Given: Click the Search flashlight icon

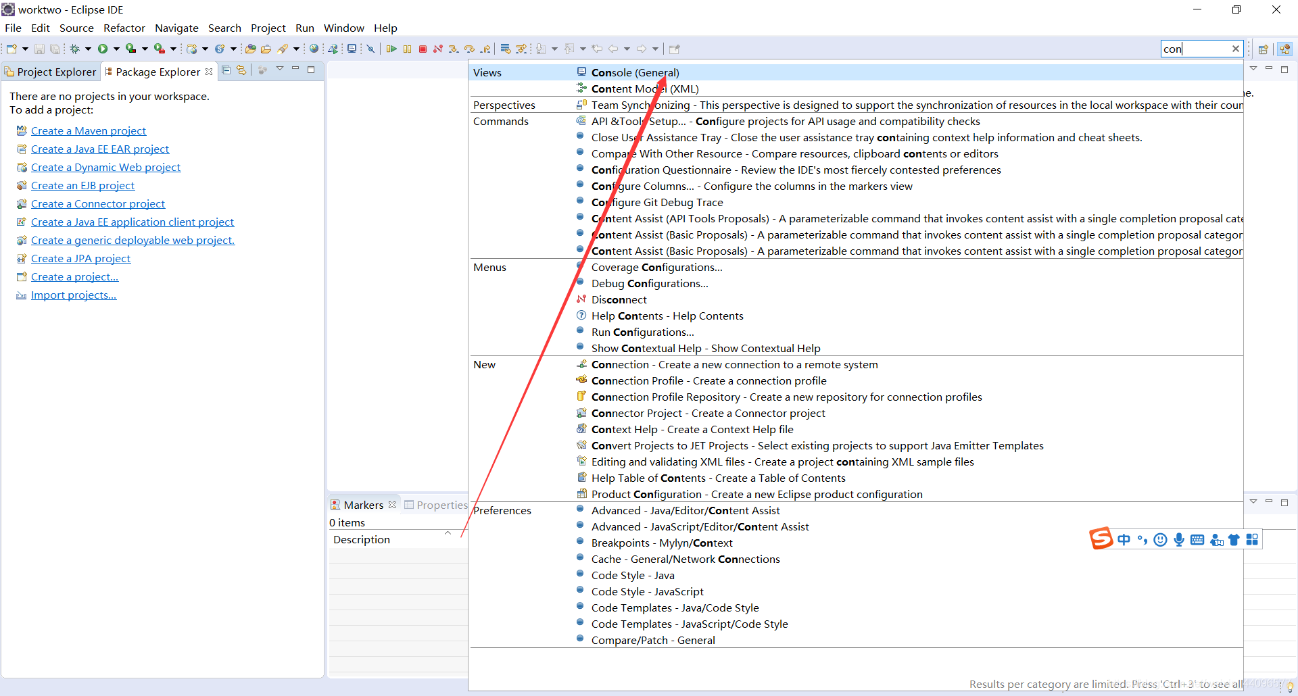Looking at the screenshot, I should [283, 49].
